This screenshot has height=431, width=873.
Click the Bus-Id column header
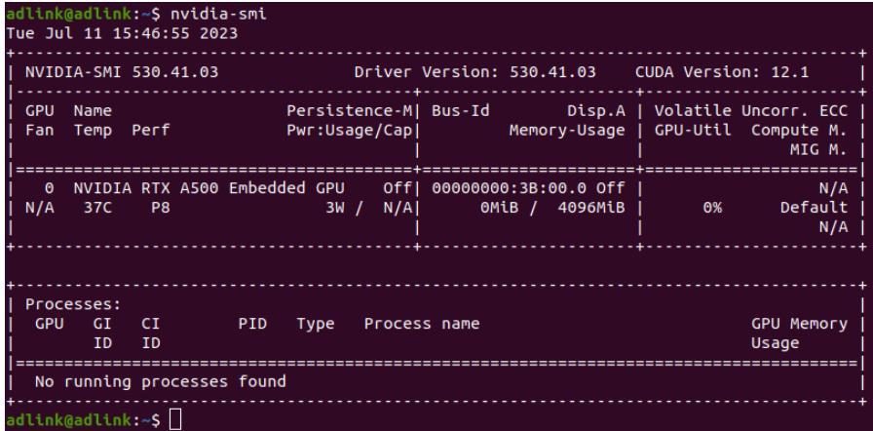point(461,111)
